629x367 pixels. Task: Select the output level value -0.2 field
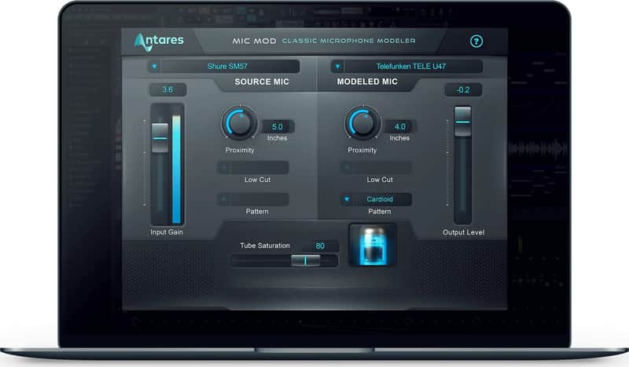463,89
